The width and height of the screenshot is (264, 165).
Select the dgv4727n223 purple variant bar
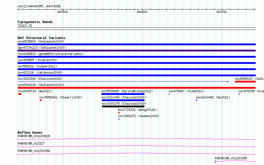[x=136, y=51]
